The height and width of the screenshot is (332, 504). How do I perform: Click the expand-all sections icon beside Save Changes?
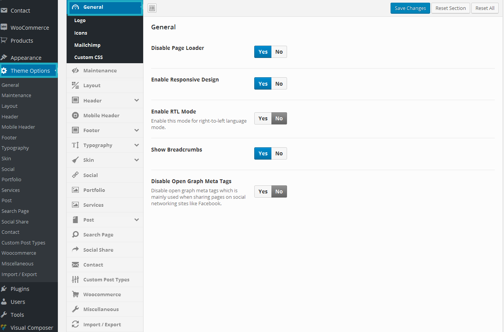[x=152, y=8]
